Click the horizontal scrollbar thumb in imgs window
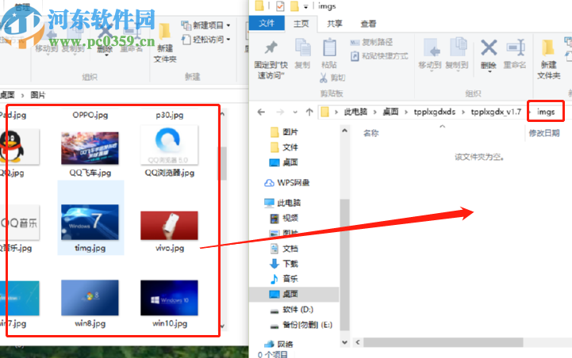This screenshot has width=572, height=358. coord(443,342)
